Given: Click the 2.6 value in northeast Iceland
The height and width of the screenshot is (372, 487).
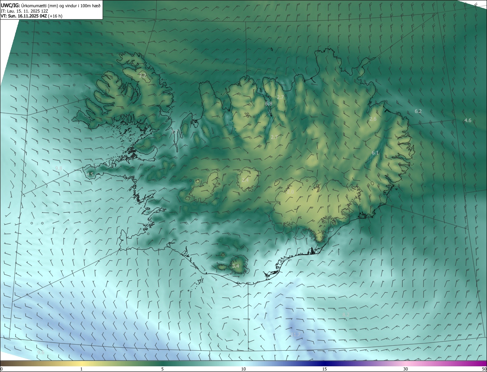Looking at the screenshot, I should click(x=373, y=119).
